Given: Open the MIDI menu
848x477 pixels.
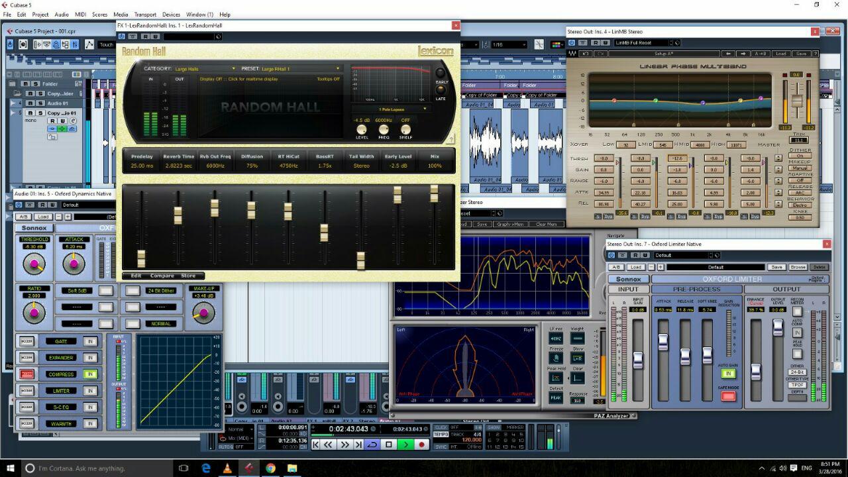Looking at the screenshot, I should [80, 14].
